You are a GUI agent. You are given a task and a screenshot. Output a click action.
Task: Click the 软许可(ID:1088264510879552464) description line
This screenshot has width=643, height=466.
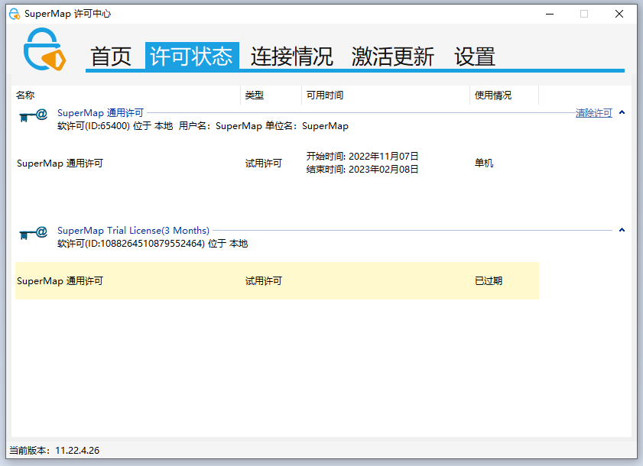[153, 244]
